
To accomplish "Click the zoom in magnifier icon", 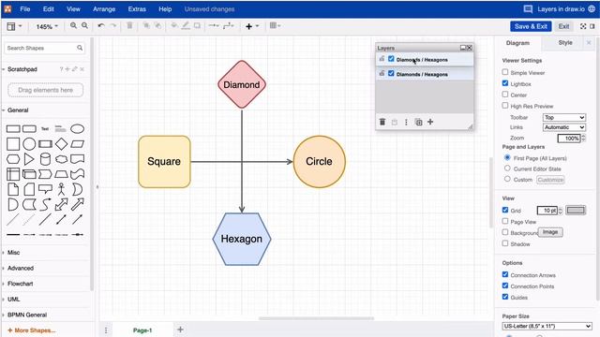I will tap(73, 25).
